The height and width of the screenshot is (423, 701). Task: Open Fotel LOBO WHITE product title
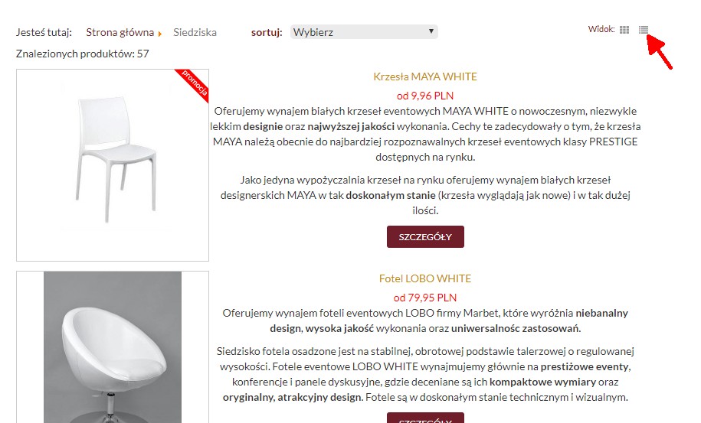point(425,279)
